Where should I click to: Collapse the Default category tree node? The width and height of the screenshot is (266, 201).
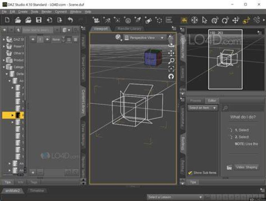coord(7,74)
